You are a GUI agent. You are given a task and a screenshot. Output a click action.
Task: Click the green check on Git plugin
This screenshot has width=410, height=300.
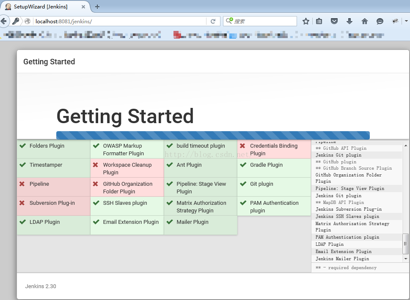point(243,184)
